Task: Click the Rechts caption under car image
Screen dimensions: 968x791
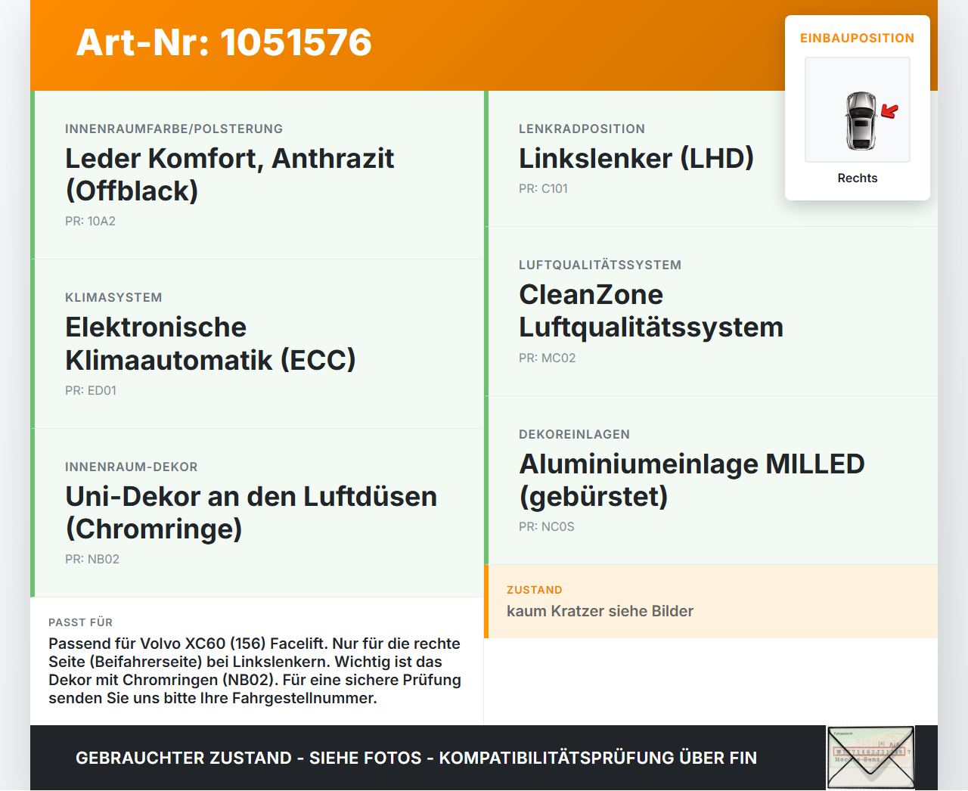Action: pos(858,178)
